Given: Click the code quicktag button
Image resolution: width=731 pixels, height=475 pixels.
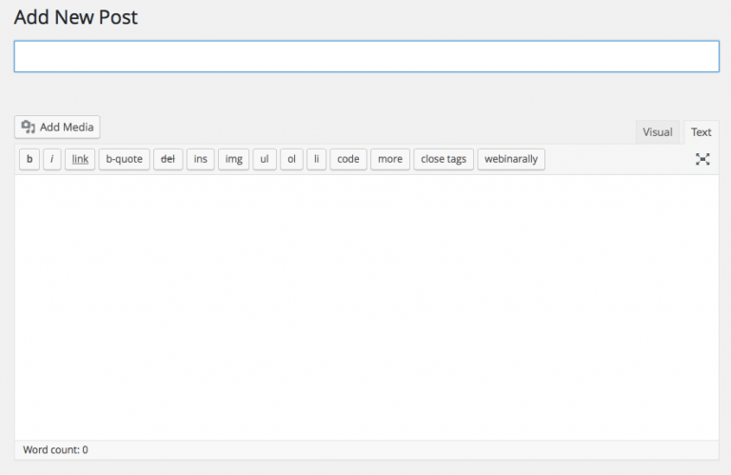Looking at the screenshot, I should (348, 159).
